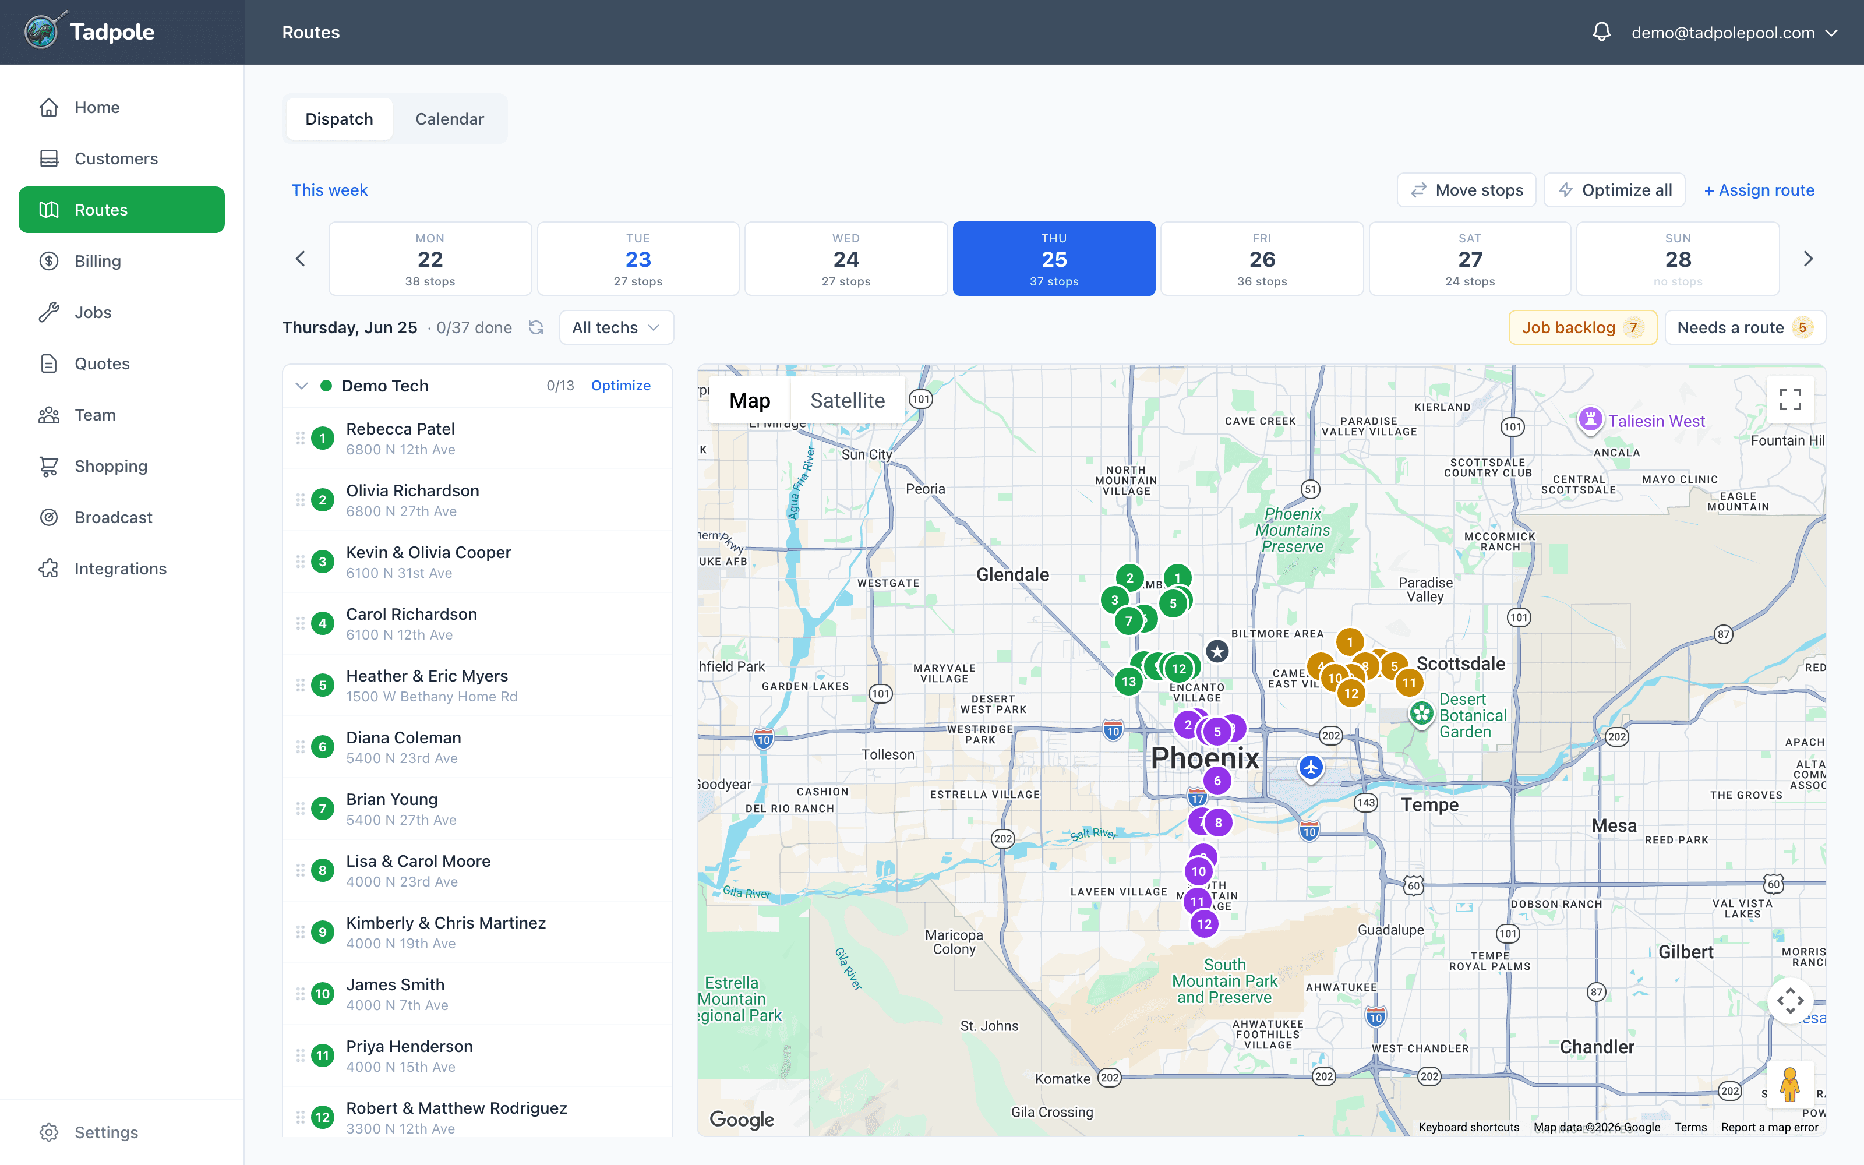Viewport: 1864px width, 1165px height.
Task: Open stop 7 Brian Young
Action: tap(478, 809)
